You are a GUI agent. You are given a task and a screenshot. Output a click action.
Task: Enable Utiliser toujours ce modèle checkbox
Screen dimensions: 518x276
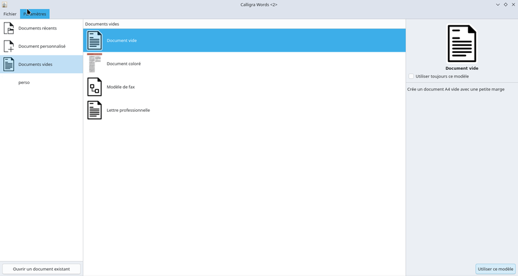tap(411, 76)
